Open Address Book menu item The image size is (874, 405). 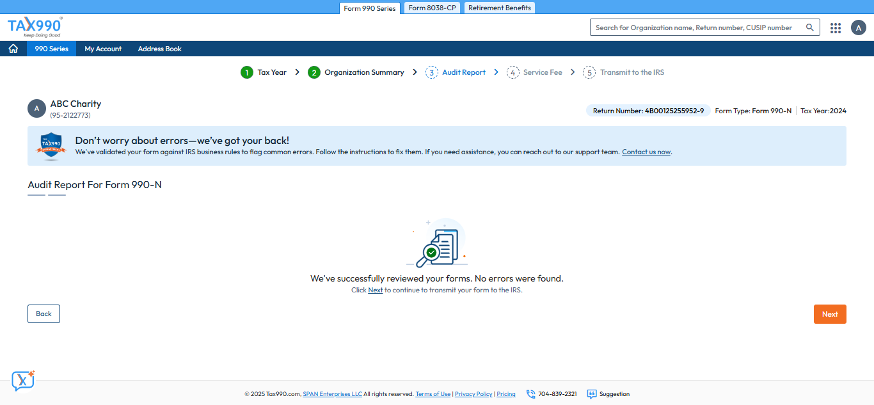coord(160,49)
